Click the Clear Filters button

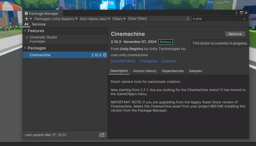pos(137,19)
